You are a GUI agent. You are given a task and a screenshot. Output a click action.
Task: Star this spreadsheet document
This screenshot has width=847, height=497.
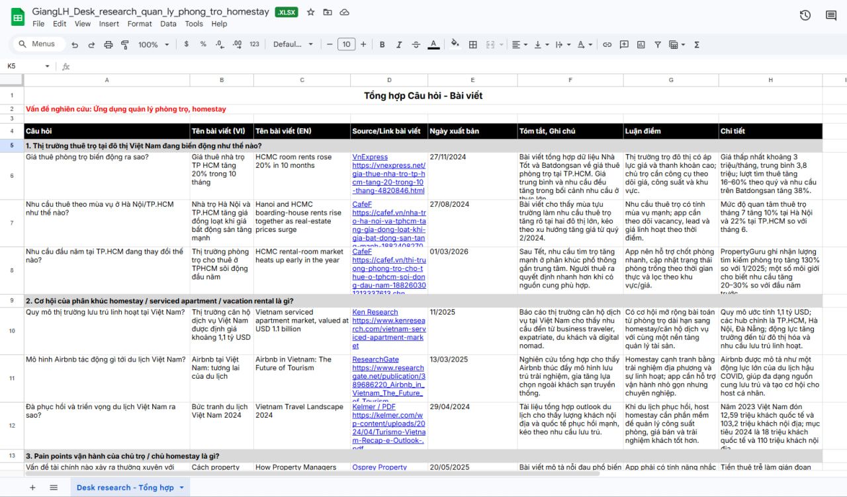click(311, 13)
